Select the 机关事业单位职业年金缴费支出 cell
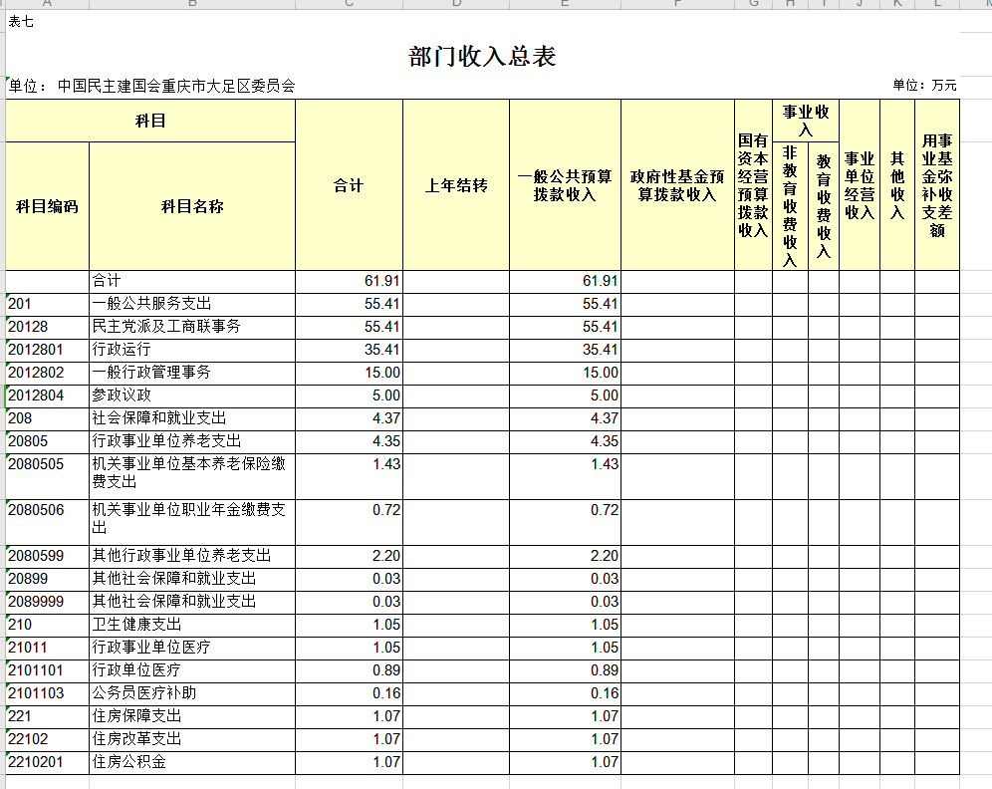This screenshot has width=992, height=789. click(192, 522)
